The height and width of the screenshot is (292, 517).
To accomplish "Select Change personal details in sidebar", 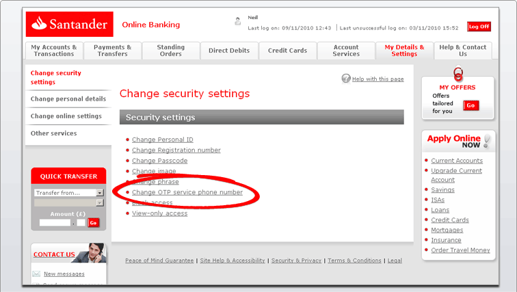I will pyautogui.click(x=68, y=99).
